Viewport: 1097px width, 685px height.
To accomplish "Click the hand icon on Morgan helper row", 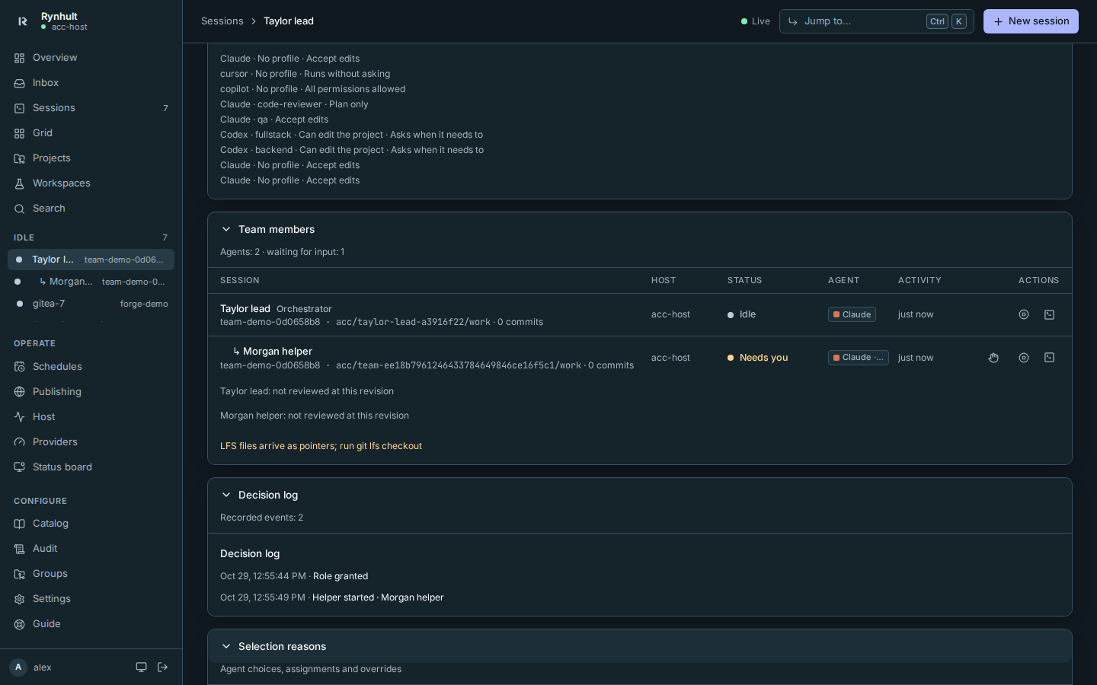I will pyautogui.click(x=993, y=358).
